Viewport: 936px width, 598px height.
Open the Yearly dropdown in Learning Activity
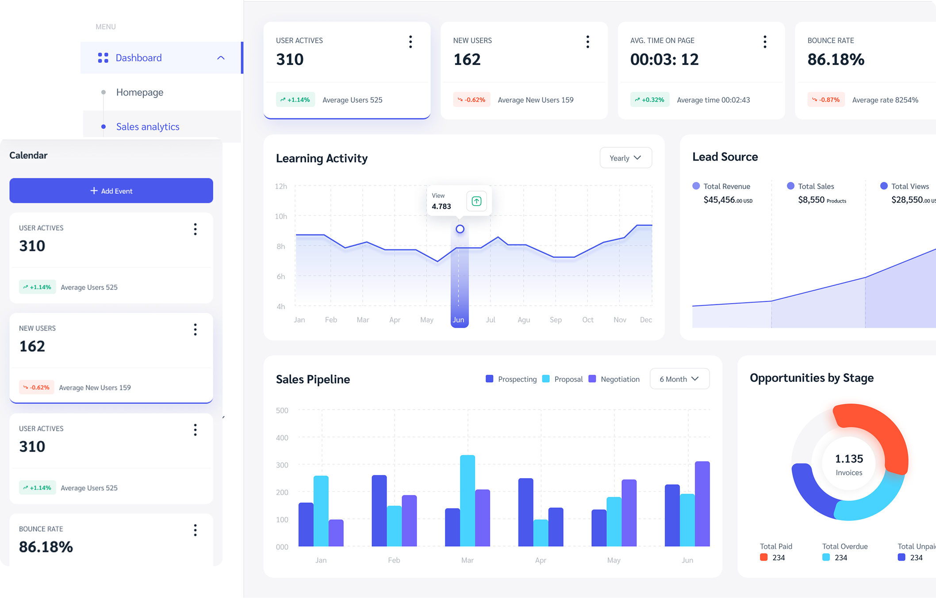pyautogui.click(x=625, y=158)
